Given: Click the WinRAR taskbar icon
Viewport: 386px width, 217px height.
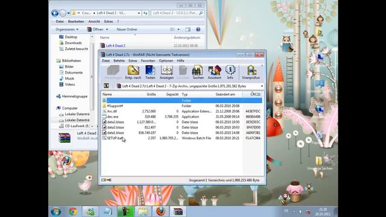Looking at the screenshot, I should tap(178, 212).
